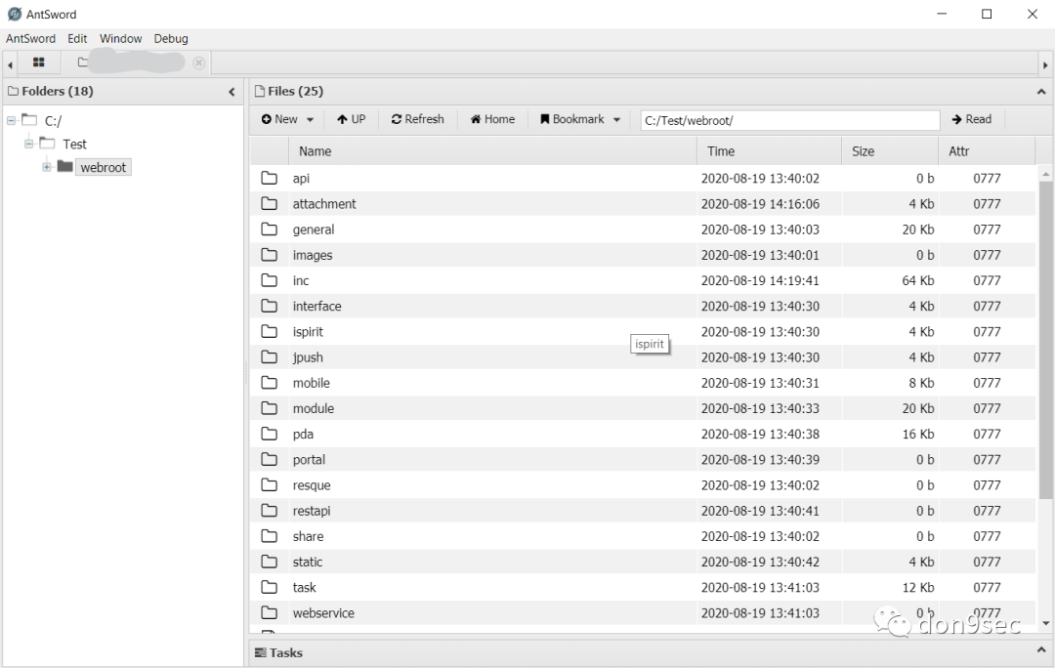Open the Debug menu
The image size is (1055, 668).
171,38
